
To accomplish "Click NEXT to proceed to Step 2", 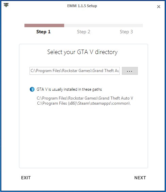I will tap(140, 178).
